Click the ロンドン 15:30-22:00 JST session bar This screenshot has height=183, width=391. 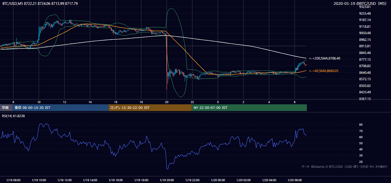150,108
